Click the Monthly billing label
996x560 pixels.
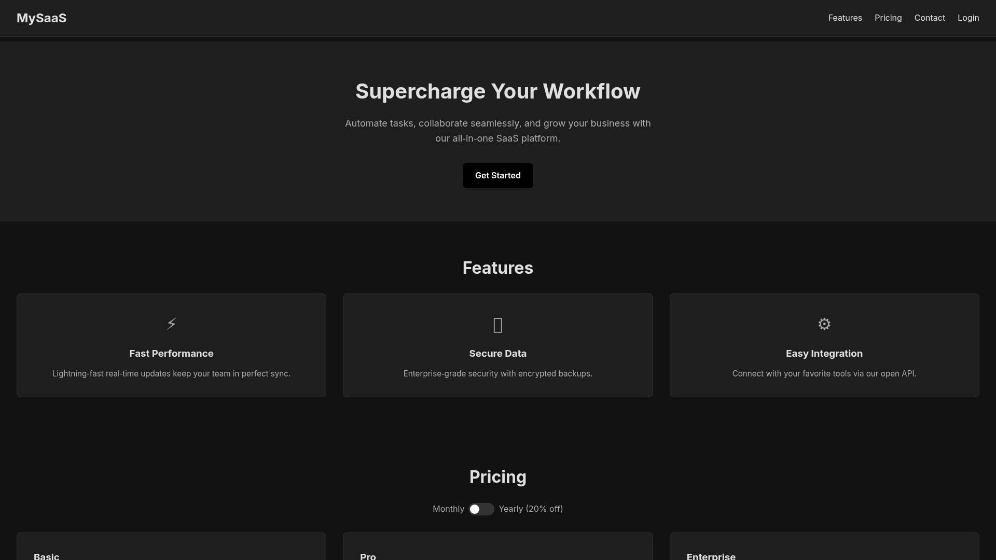pyautogui.click(x=448, y=509)
